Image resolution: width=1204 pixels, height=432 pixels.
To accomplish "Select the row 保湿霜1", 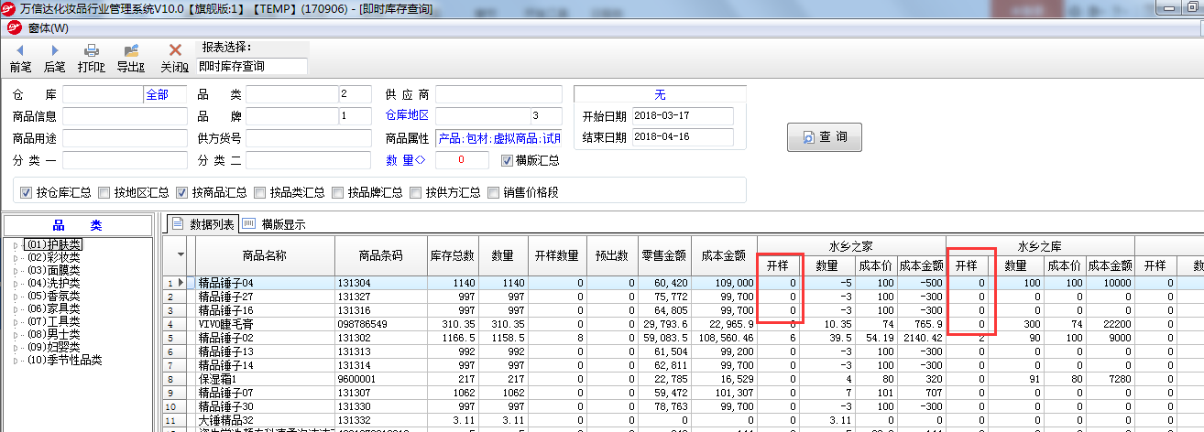I will pos(683,379).
